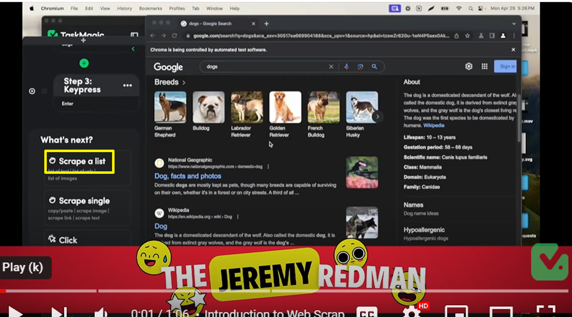This screenshot has width=572, height=317.
Task: Open the Bulldog breed thumbnail
Action: pyautogui.click(x=208, y=107)
